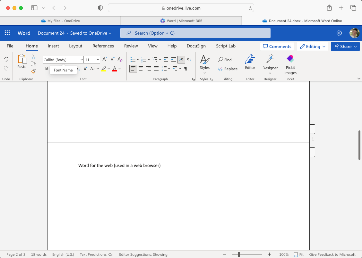Select the Bold formatting icon
The image size is (362, 258).
[46, 68]
